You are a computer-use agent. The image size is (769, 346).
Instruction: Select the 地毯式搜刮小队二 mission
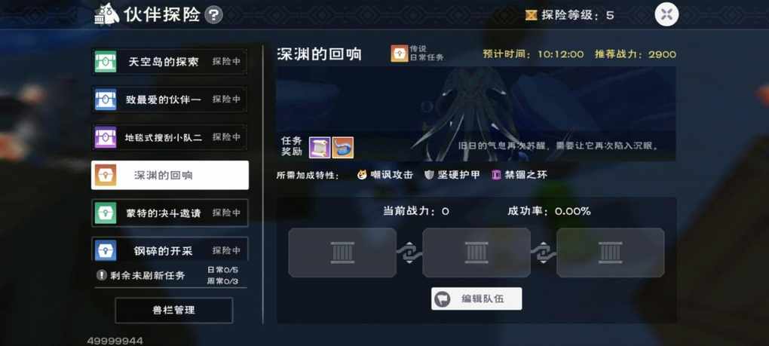click(170, 137)
